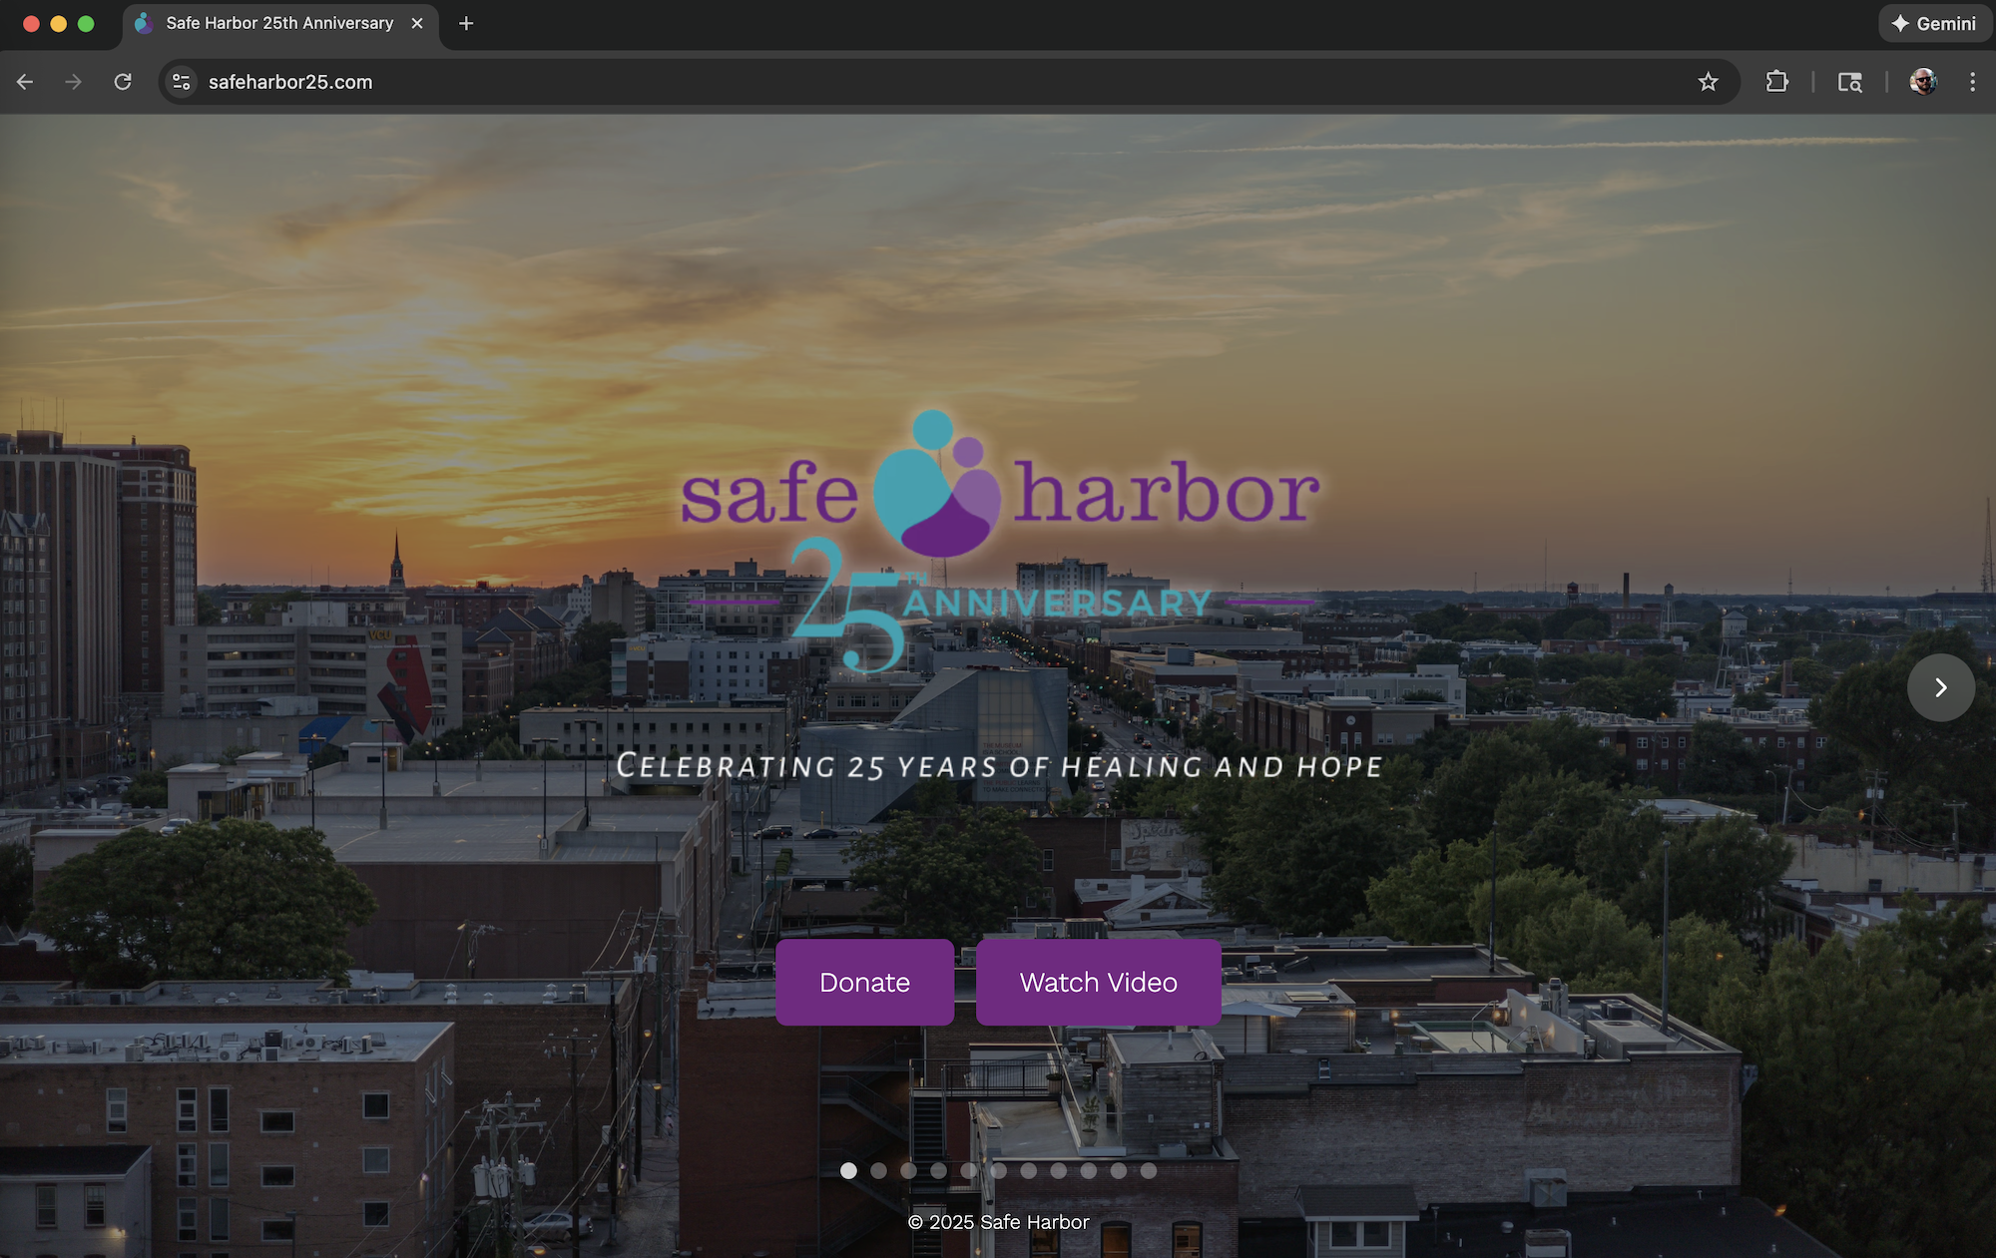This screenshot has height=1258, width=1996.
Task: Open site information icon in address bar
Action: click(181, 82)
